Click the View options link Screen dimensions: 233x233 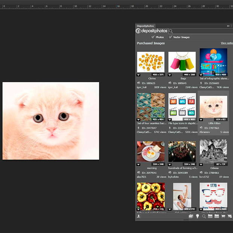click(x=227, y=43)
